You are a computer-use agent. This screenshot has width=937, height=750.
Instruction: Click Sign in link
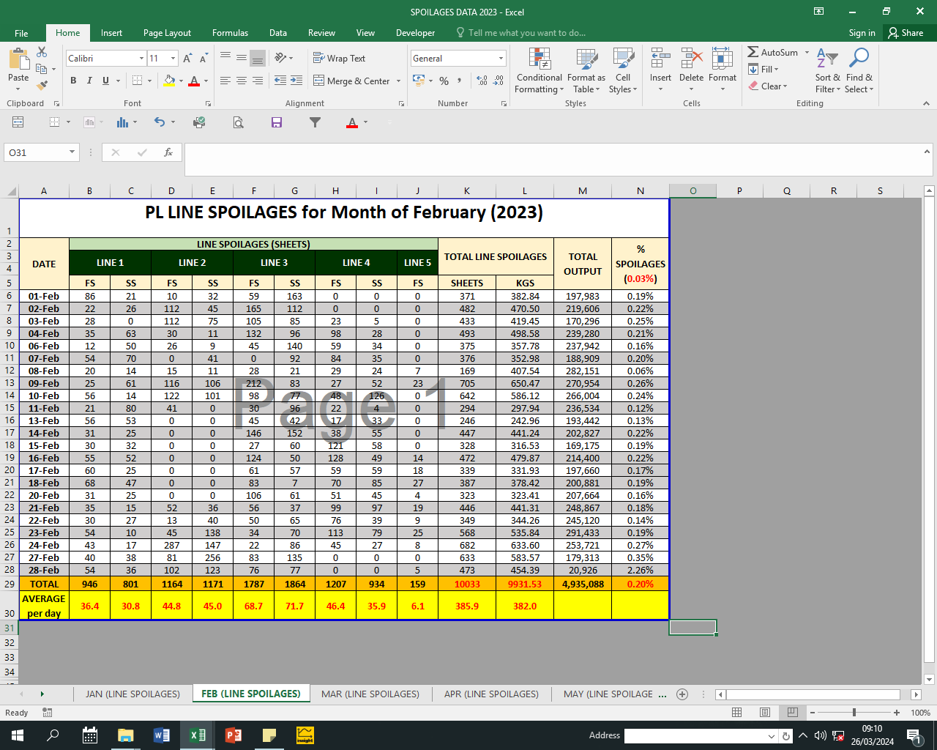(x=862, y=33)
